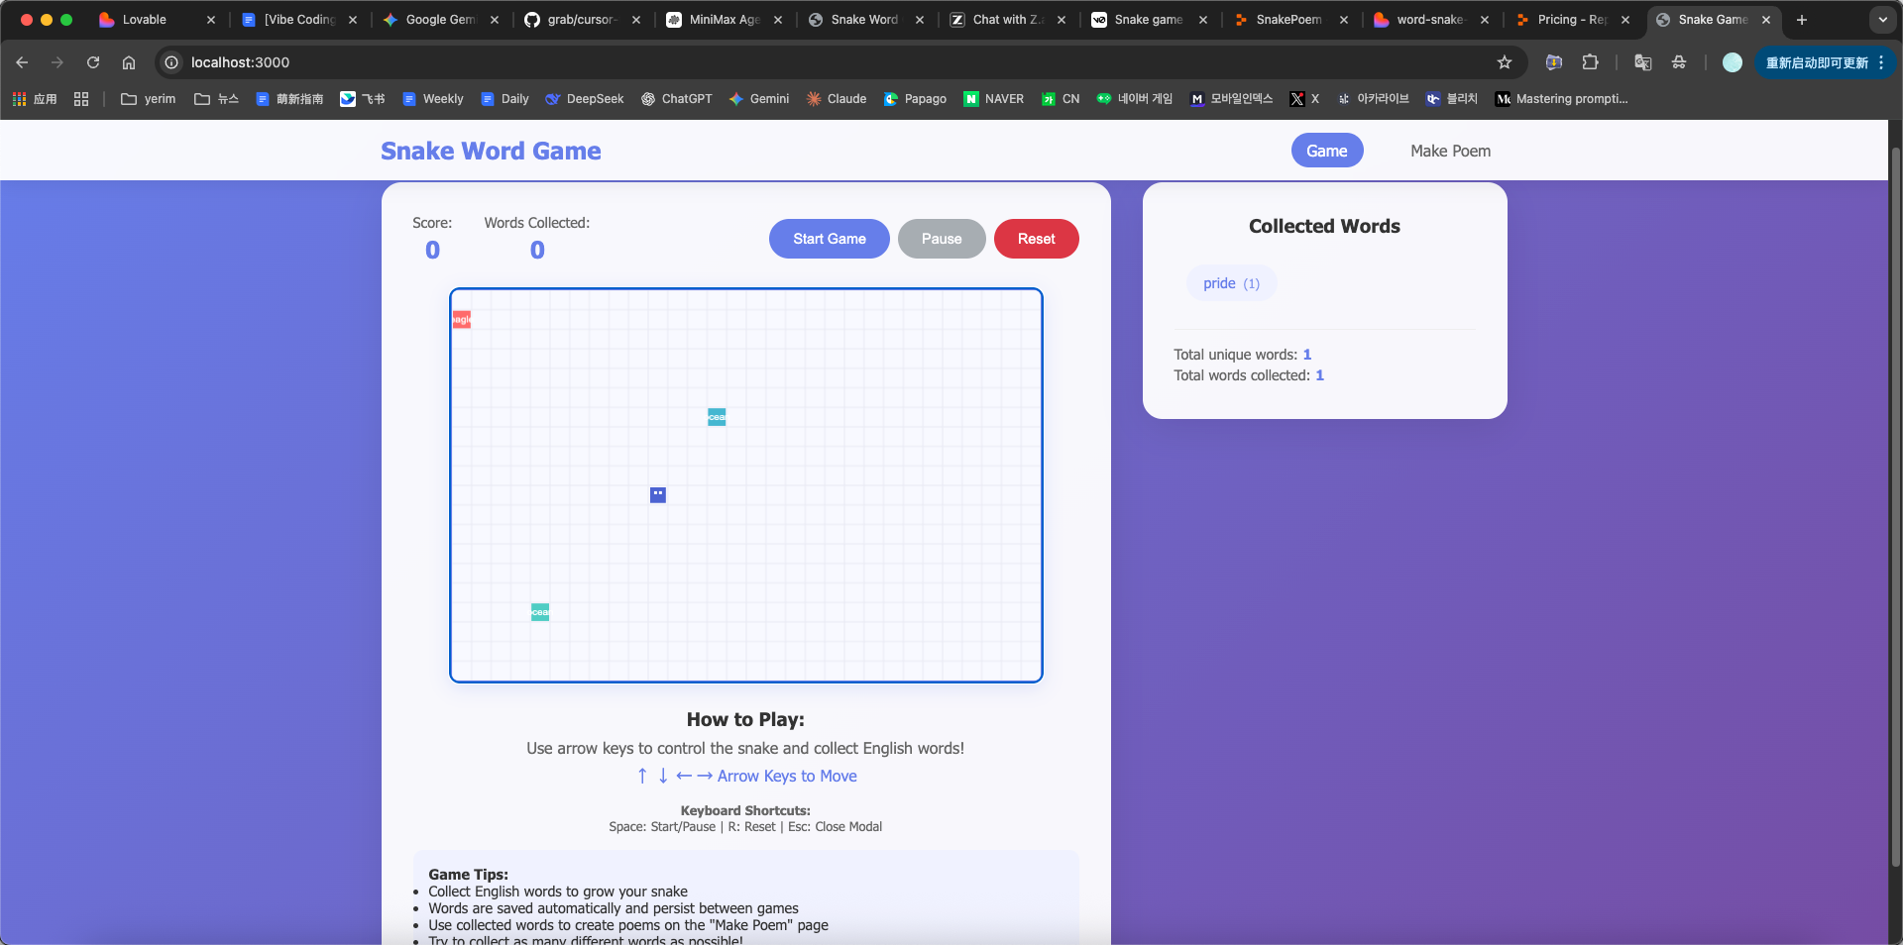Click the red Reset button
This screenshot has height=945, width=1903.
pyautogui.click(x=1036, y=239)
